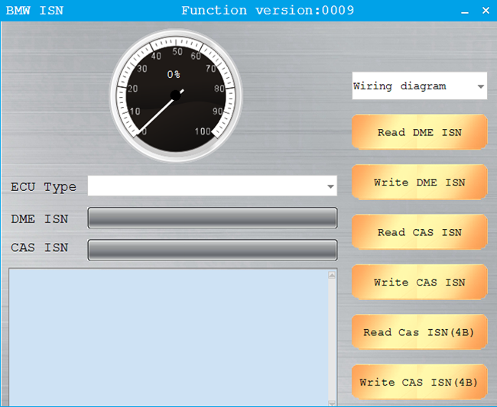
Task: Click the CAS ISN label text
Action: 39,247
